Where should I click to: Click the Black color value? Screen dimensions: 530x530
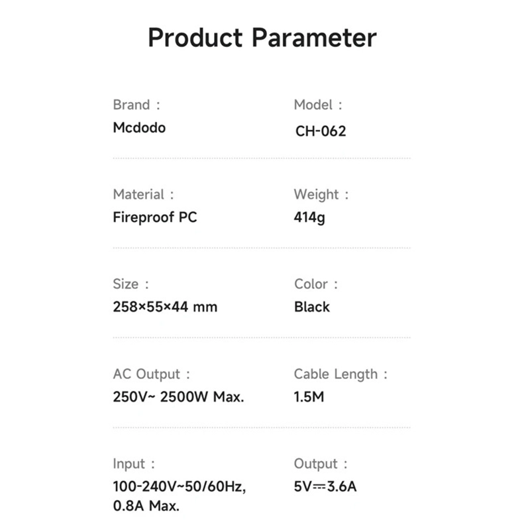(311, 307)
